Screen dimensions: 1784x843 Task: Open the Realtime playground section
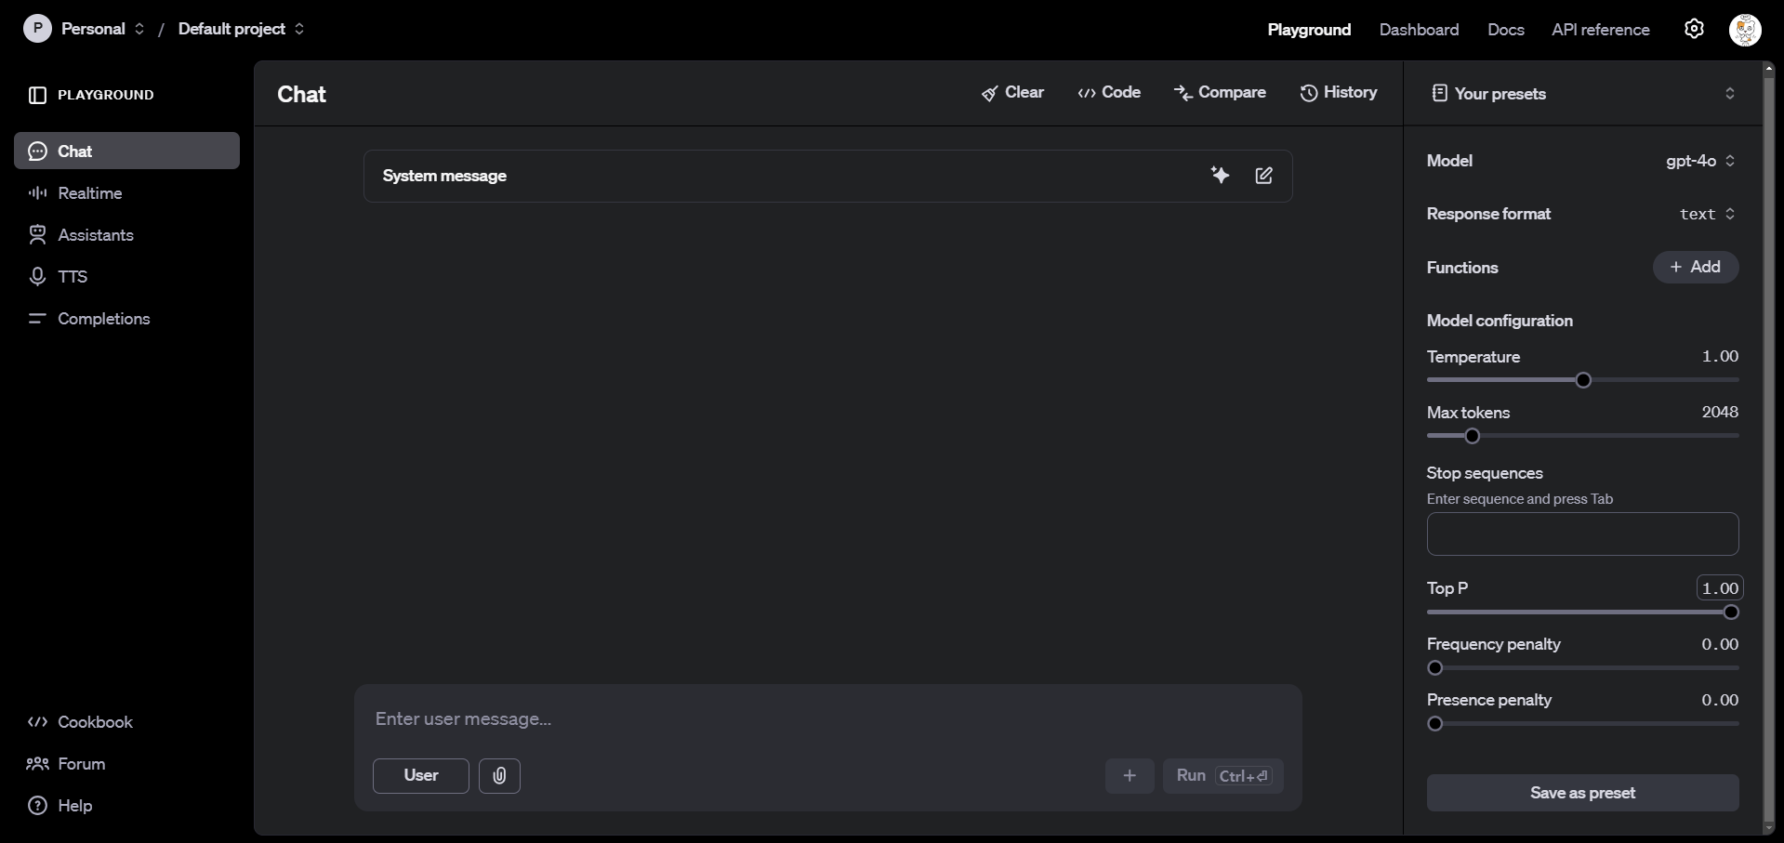126,192
